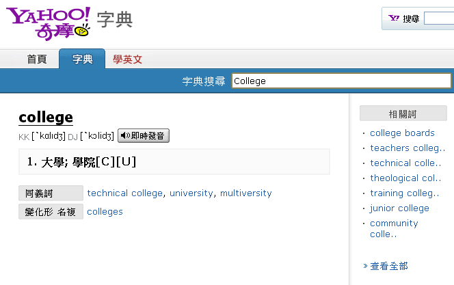The image size is (454, 285).
Task: Open synonym link university
Action: pos(191,193)
